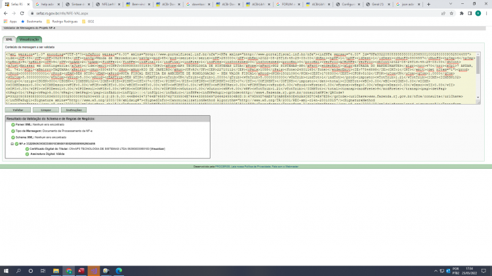492x276 pixels.
Task: Close the Sefaz RS browser tab
Action: (28, 5)
